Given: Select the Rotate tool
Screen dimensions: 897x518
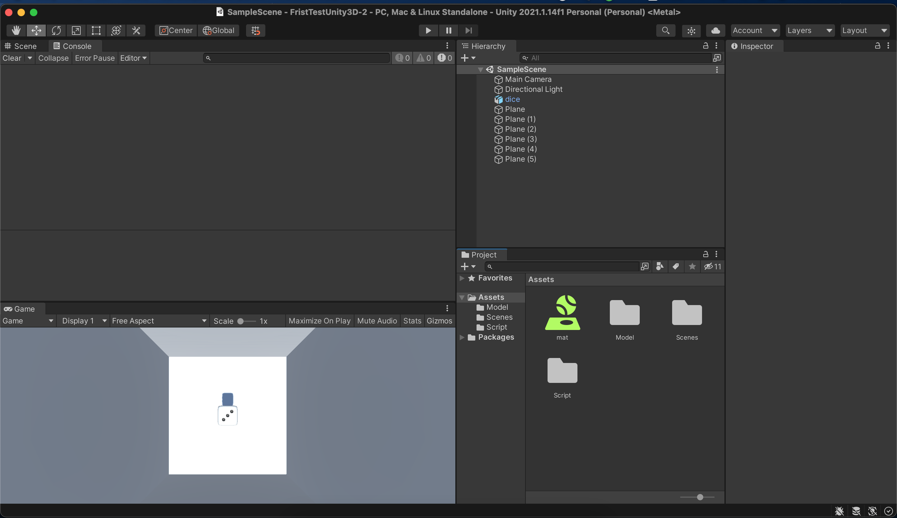Looking at the screenshot, I should click(56, 31).
